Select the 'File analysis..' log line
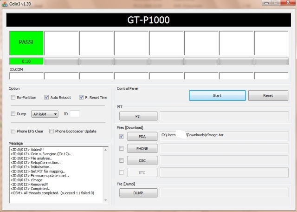297x212 pixels. point(32,158)
